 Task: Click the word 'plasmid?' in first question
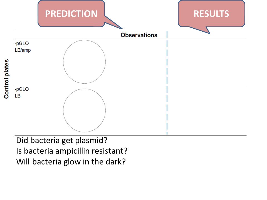click(91, 141)
